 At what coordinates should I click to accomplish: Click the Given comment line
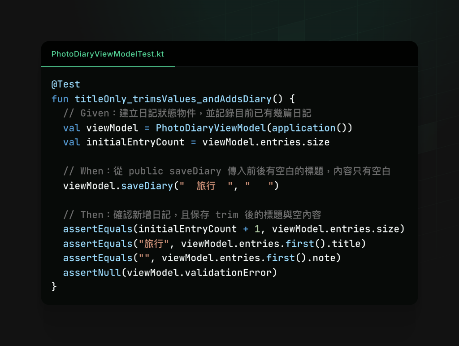tap(187, 114)
